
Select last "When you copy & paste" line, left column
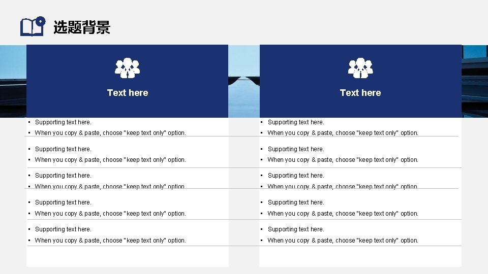click(x=110, y=241)
